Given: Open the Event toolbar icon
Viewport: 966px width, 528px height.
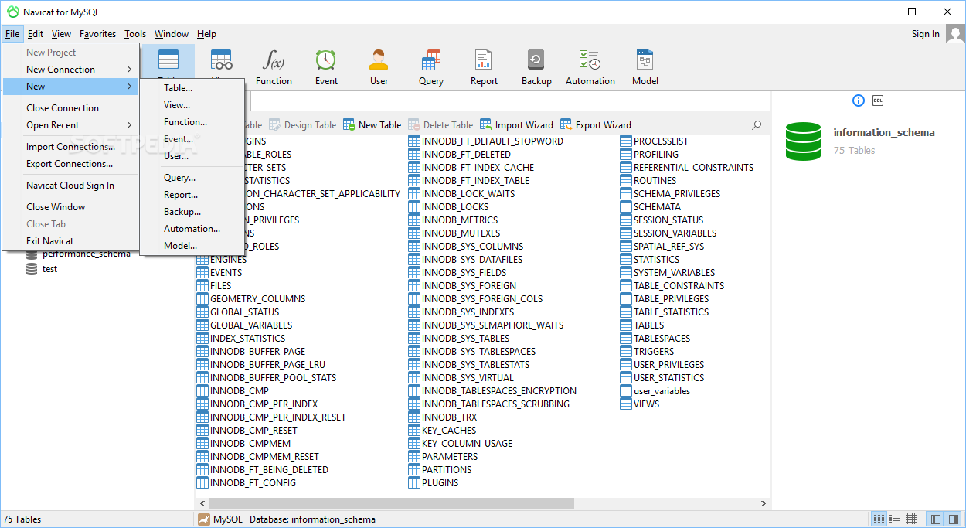Looking at the screenshot, I should point(326,67).
